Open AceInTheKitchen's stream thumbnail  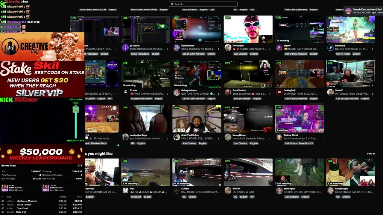[x=197, y=119]
